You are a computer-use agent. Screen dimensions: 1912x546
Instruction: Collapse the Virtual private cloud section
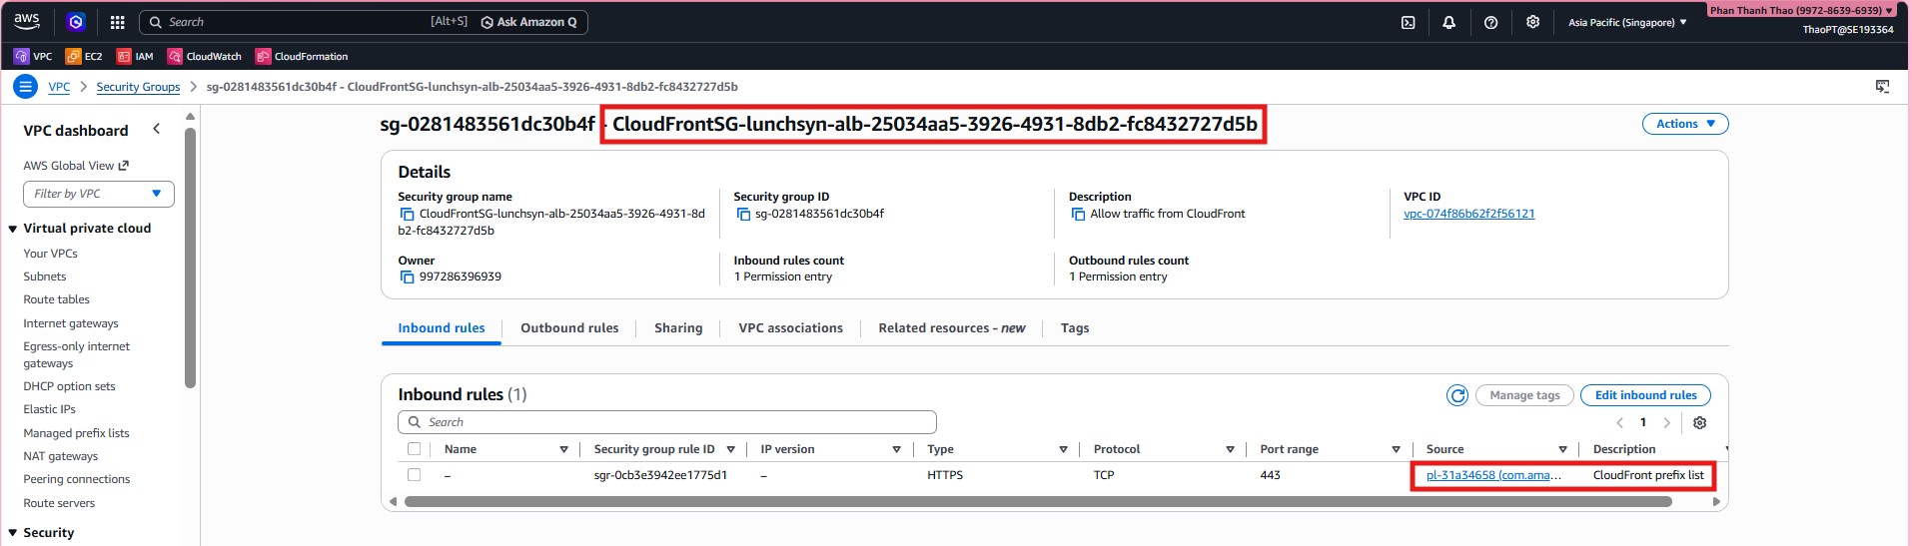pos(13,229)
